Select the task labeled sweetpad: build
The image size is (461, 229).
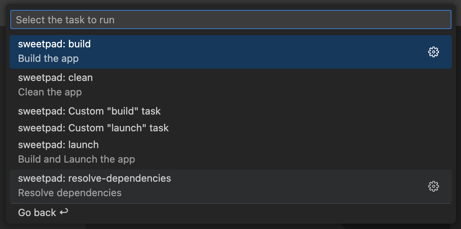tap(54, 44)
